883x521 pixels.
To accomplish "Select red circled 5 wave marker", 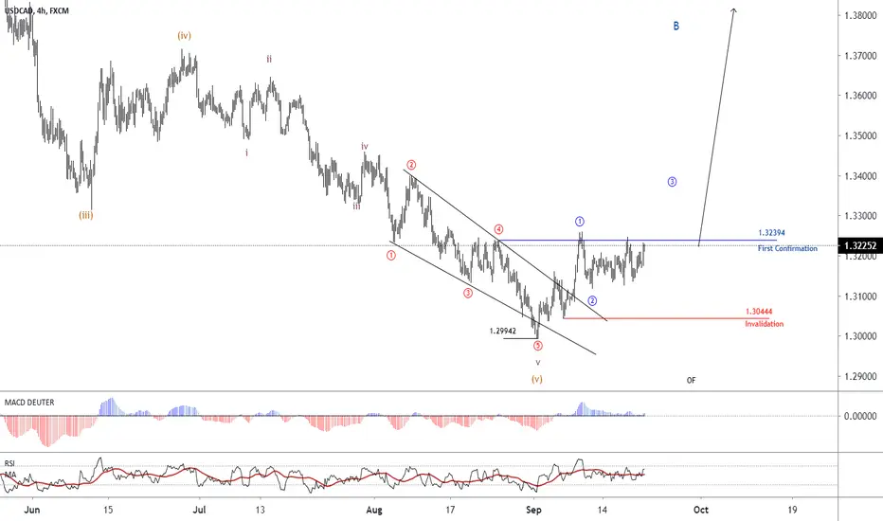I will [538, 346].
